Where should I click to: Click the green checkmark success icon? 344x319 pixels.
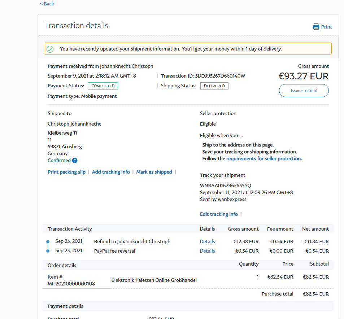pos(50,49)
